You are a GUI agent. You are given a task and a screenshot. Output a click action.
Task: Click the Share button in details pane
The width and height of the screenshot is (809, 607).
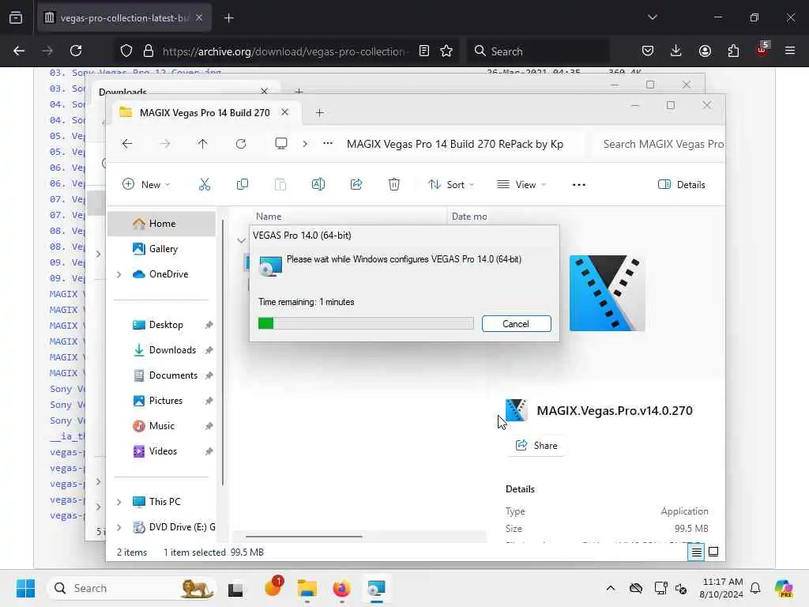click(x=536, y=446)
